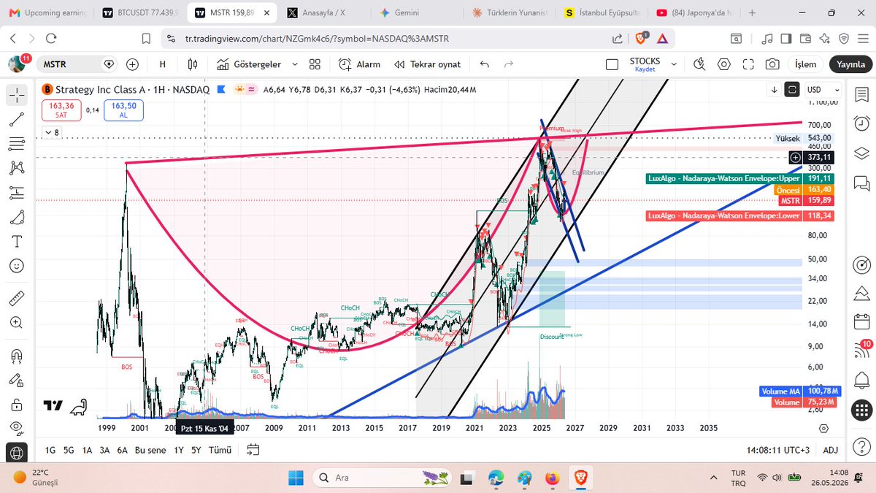Save the STOCKS layout via Kaydet
The width and height of the screenshot is (876, 493).
click(645, 69)
